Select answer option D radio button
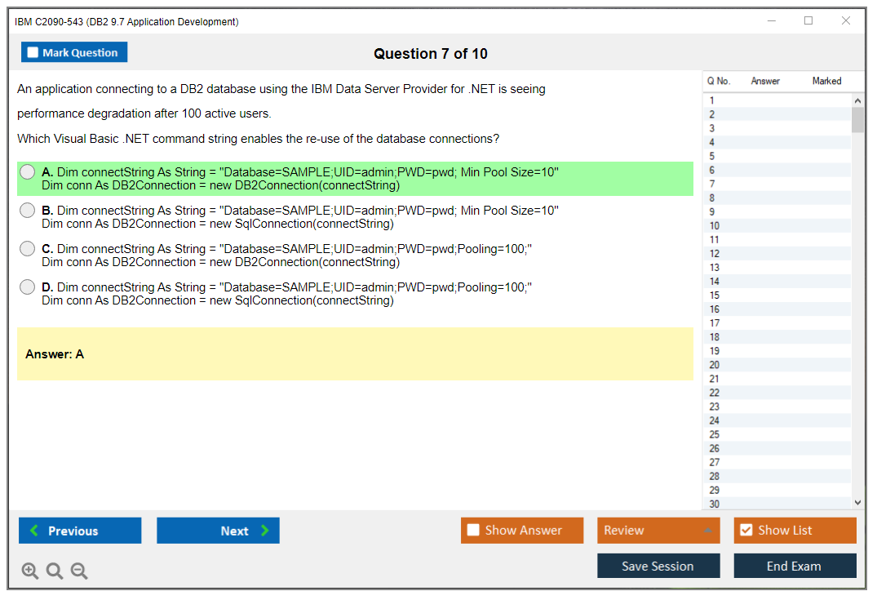Screen dimensions: 877x600 click(28, 287)
